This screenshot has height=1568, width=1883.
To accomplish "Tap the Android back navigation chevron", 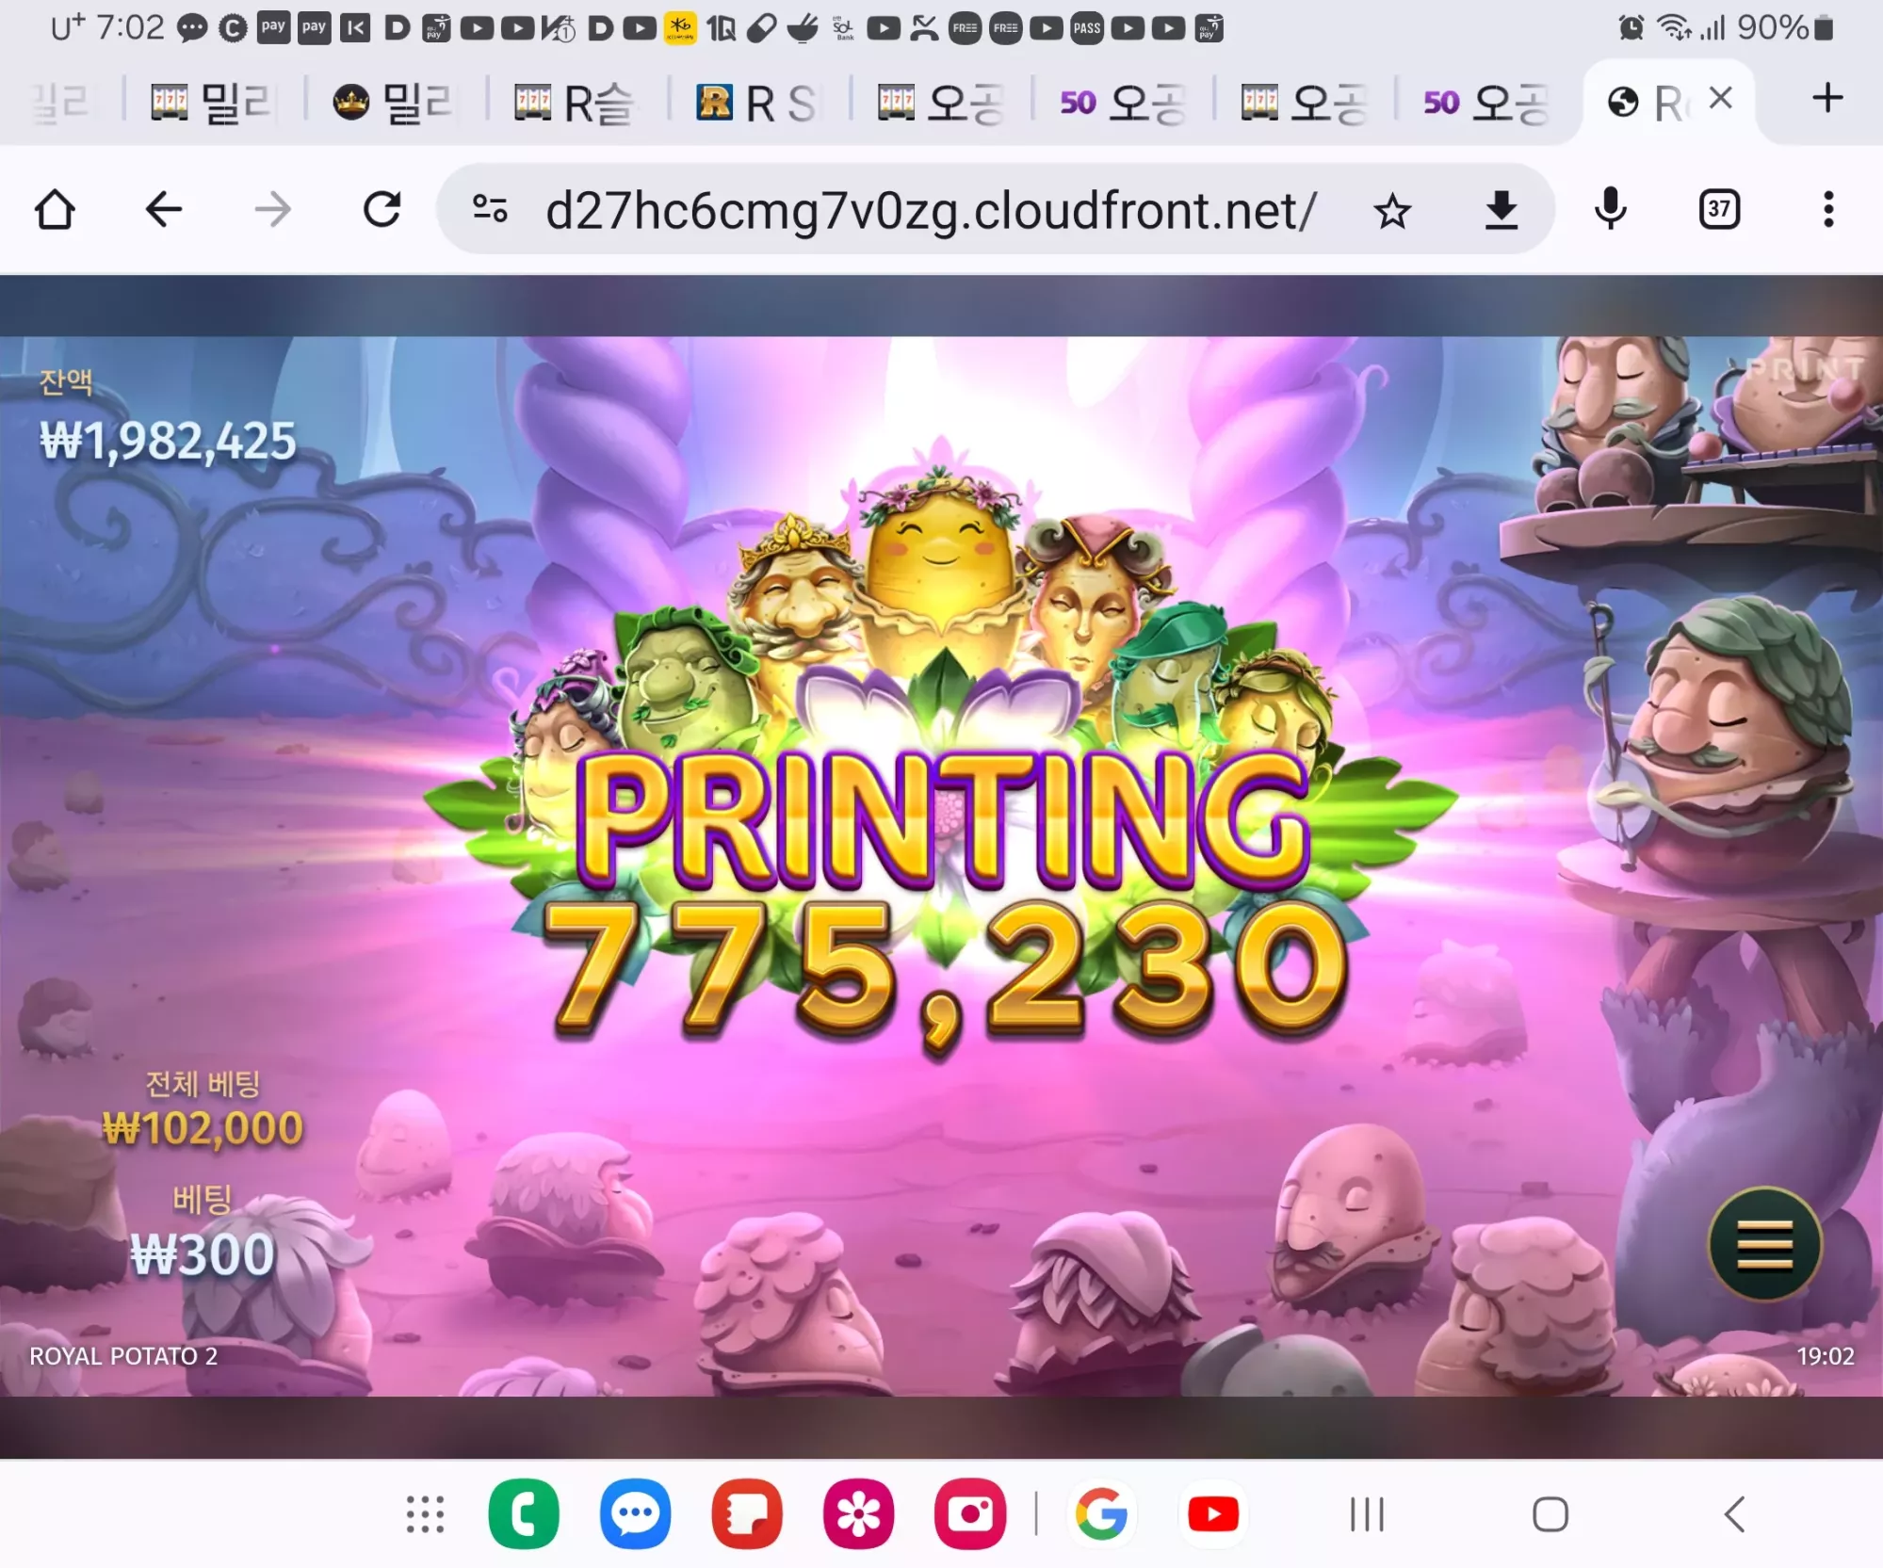I will (1734, 1514).
